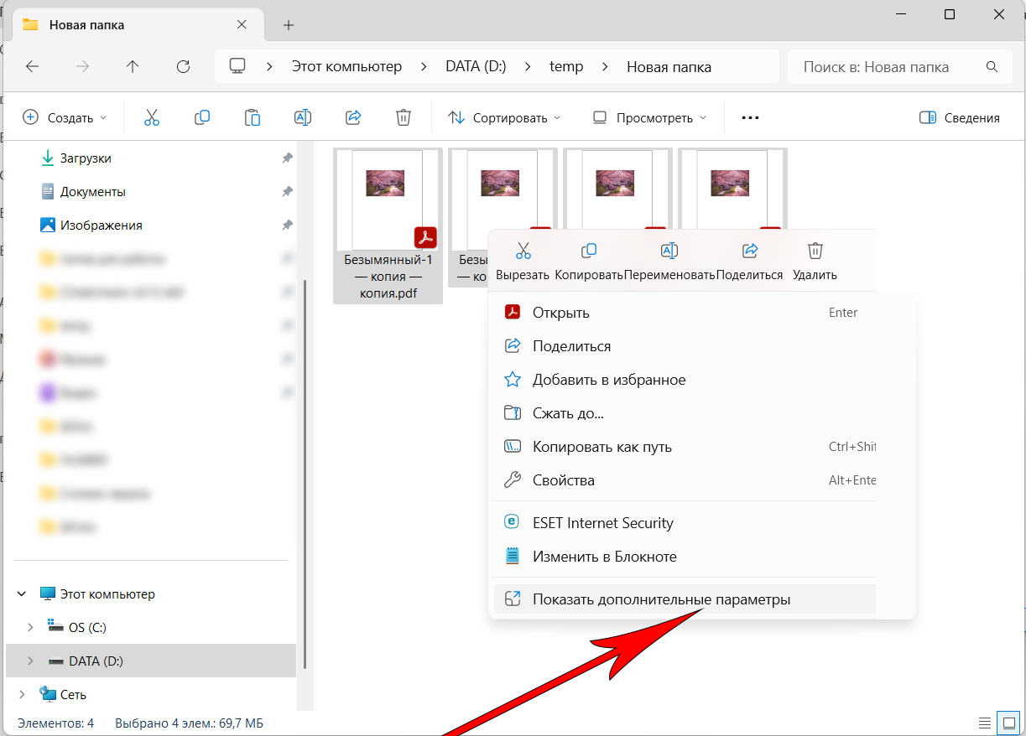Open the Просмотреть dropdown
Viewport: 1026px width, 736px height.
(649, 118)
